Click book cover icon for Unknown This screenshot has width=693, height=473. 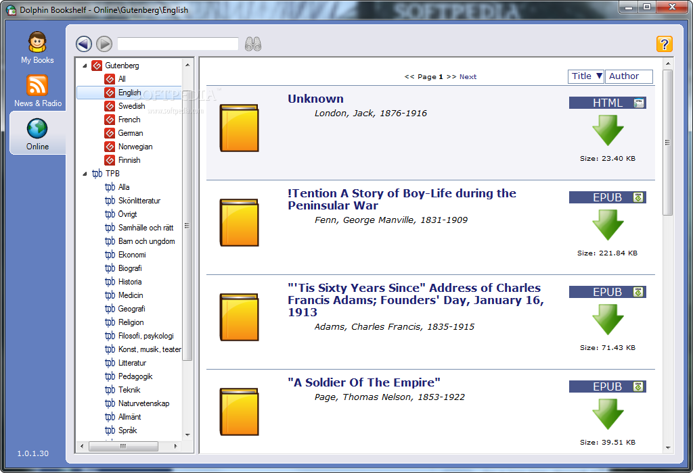pyautogui.click(x=239, y=128)
